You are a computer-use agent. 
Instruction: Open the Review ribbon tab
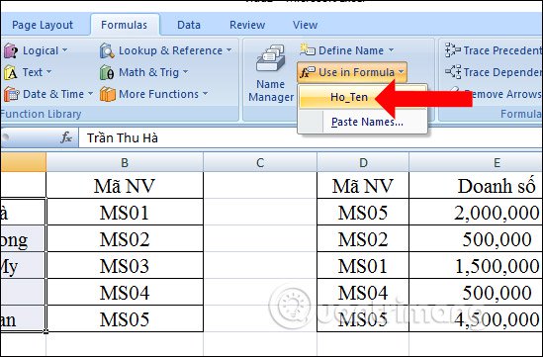coord(247,25)
